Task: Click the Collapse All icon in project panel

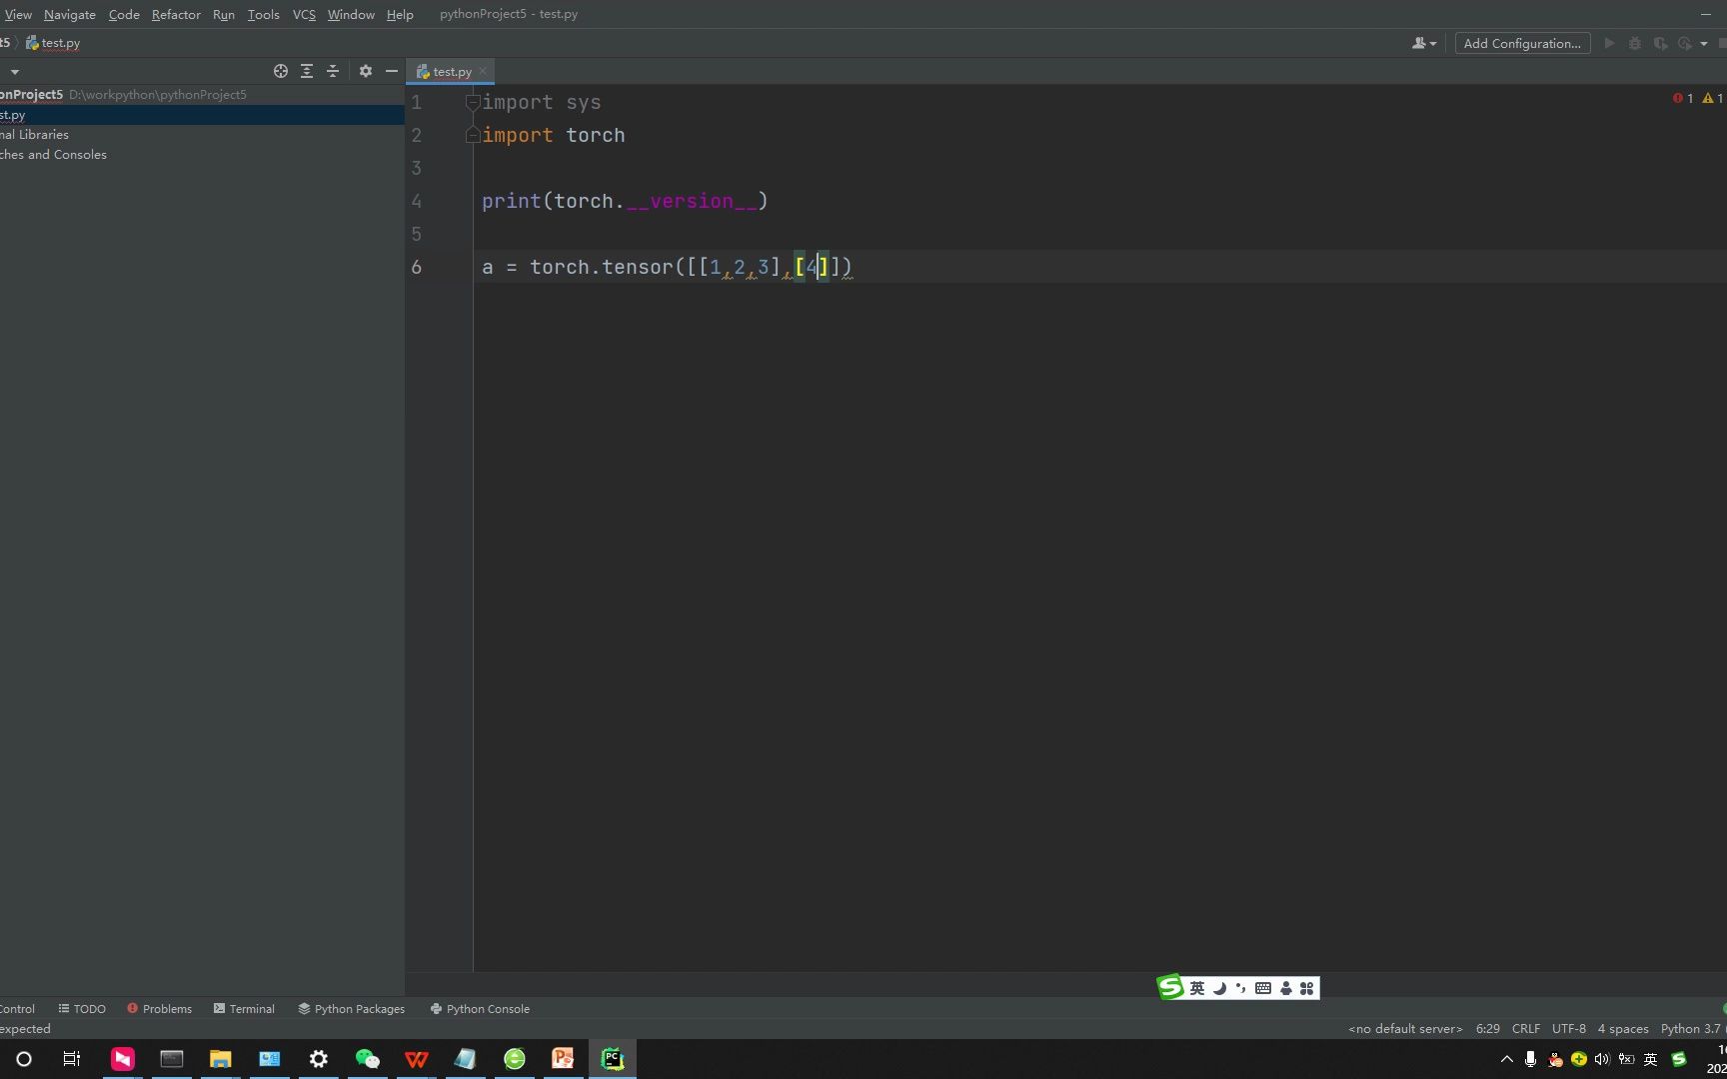Action: point(333,71)
